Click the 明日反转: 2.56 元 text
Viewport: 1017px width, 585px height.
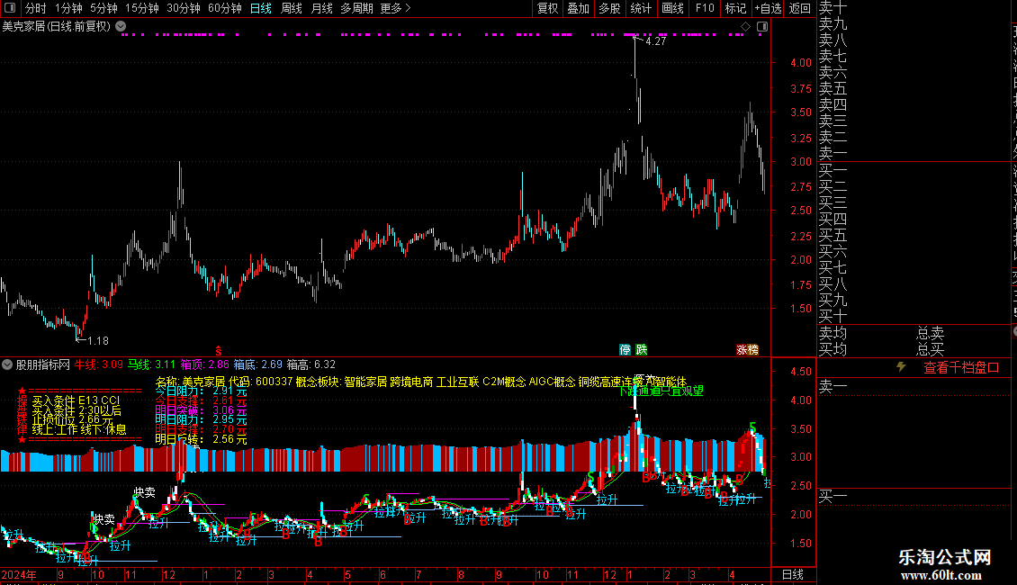(201, 439)
